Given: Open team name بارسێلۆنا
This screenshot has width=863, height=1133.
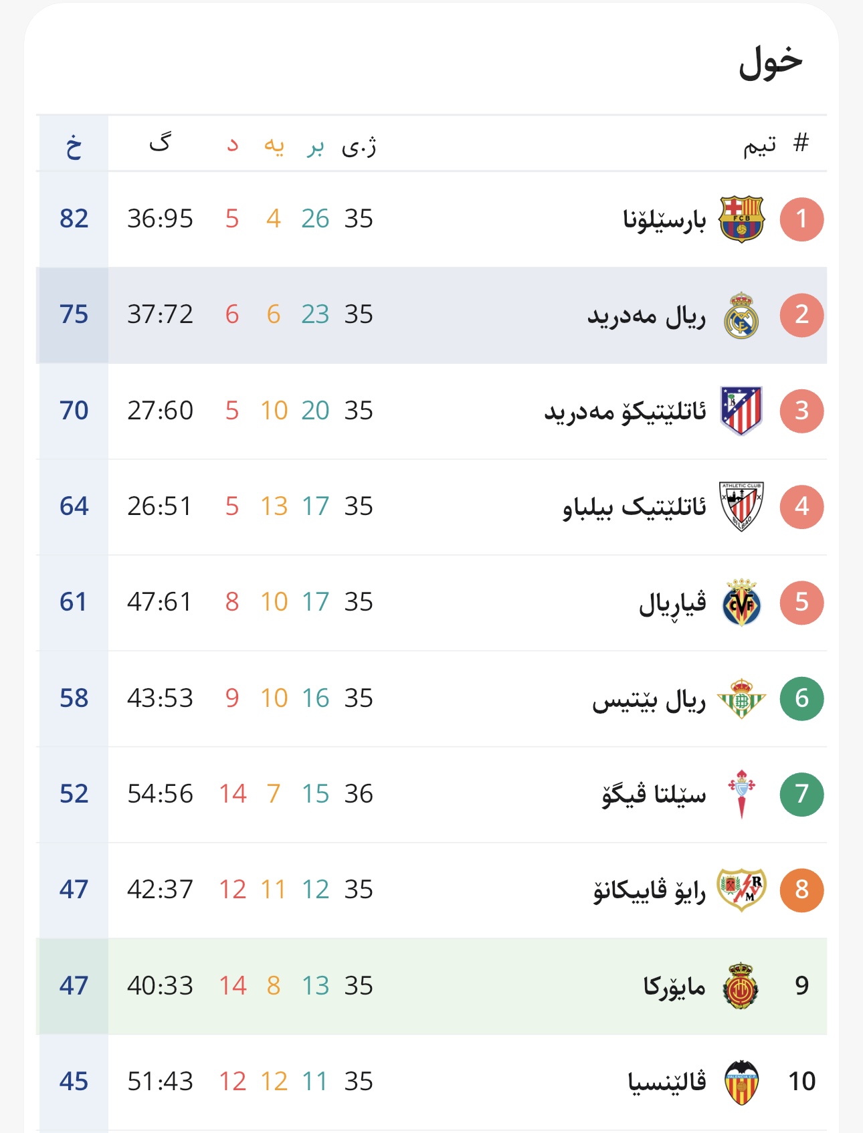Looking at the screenshot, I should (x=664, y=219).
